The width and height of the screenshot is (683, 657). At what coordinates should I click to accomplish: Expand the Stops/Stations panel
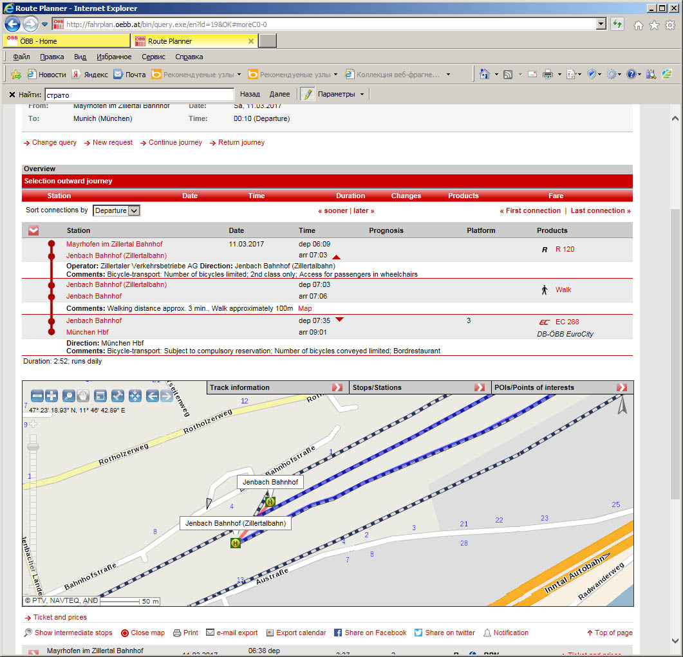coord(480,387)
